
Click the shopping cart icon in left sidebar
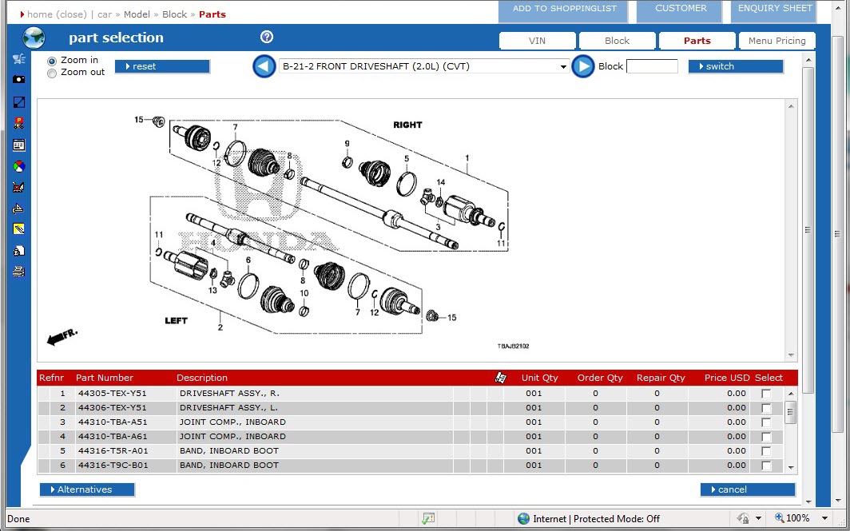18,59
